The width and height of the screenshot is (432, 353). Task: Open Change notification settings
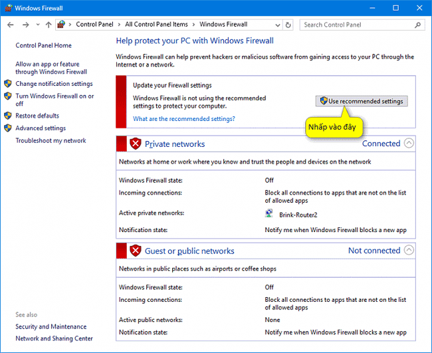click(x=54, y=84)
